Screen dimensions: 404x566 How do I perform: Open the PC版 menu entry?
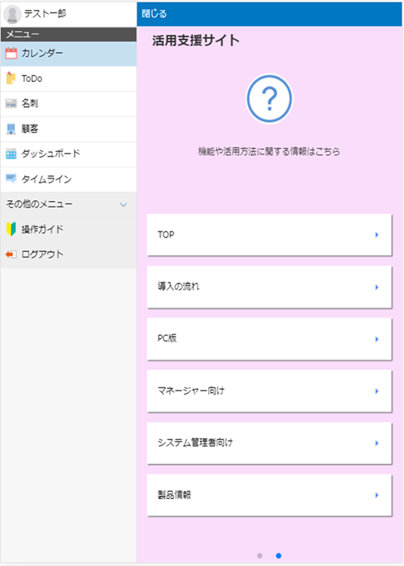click(x=269, y=339)
